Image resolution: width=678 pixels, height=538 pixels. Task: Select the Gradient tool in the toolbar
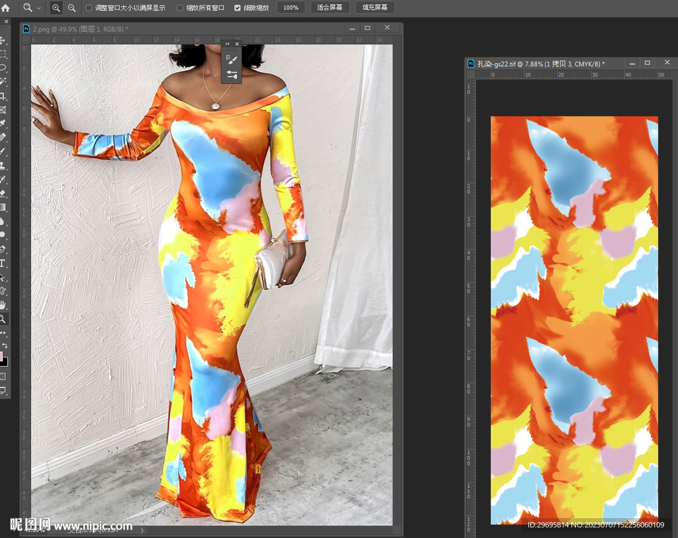[3, 207]
